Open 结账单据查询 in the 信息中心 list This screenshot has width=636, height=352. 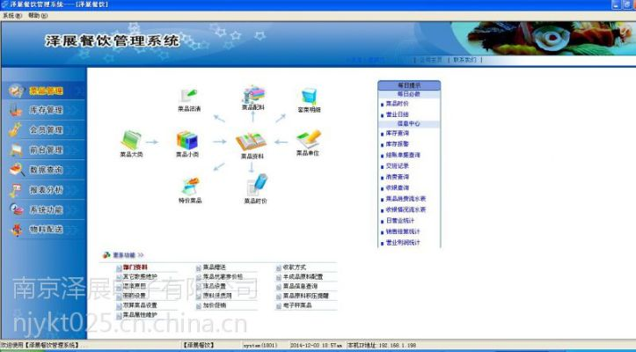click(403, 155)
